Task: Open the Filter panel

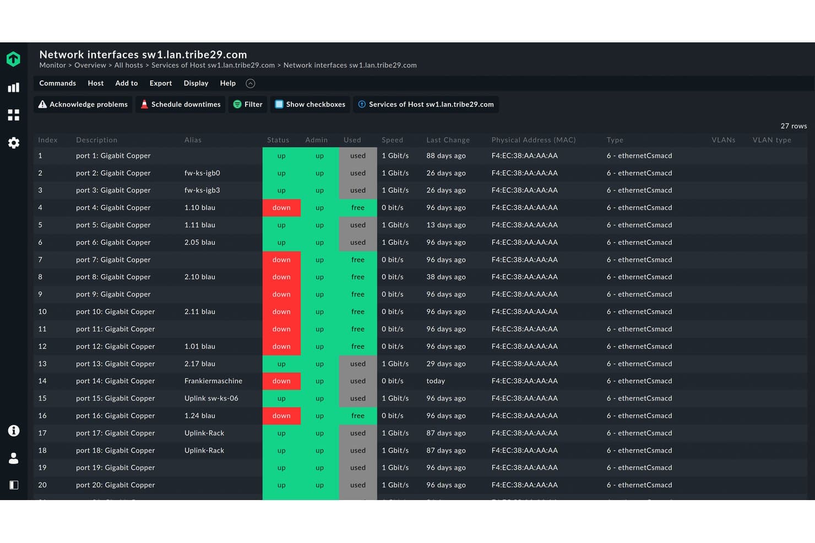Action: coord(248,104)
